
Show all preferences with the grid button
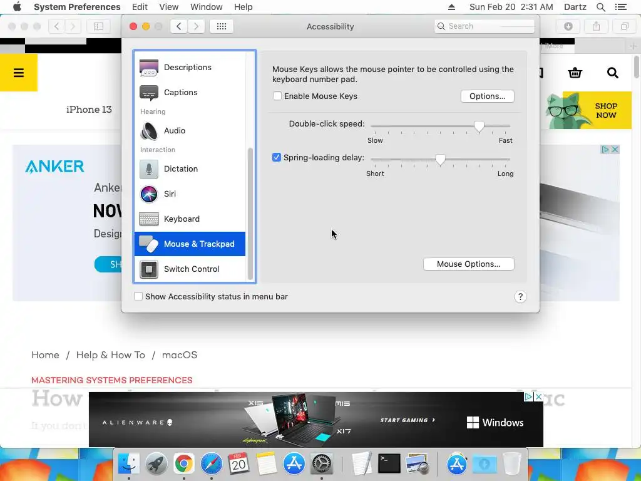[221, 26]
